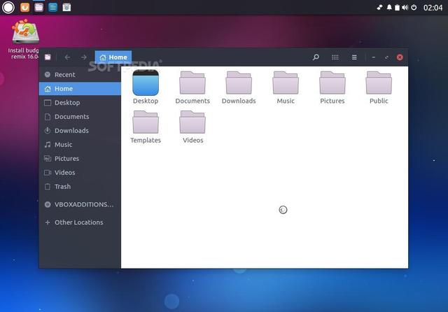
Task: Open Install Budgie Remix desktop shortcut
Action: pos(25,34)
